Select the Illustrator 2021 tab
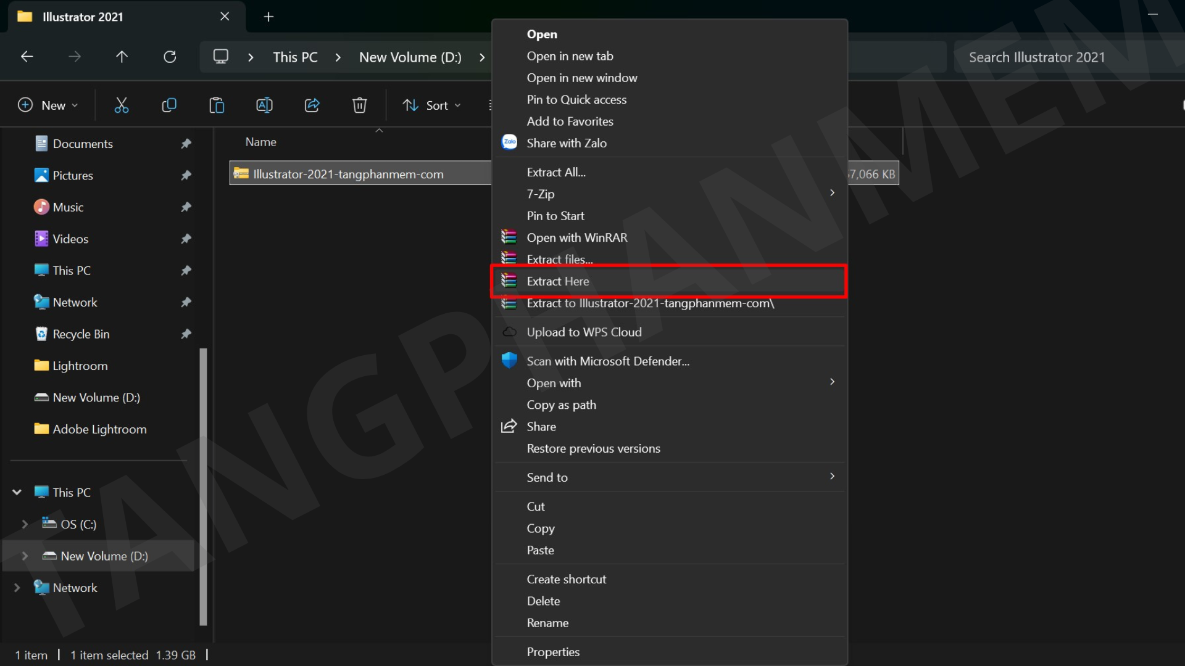The height and width of the screenshot is (666, 1185). (x=127, y=17)
